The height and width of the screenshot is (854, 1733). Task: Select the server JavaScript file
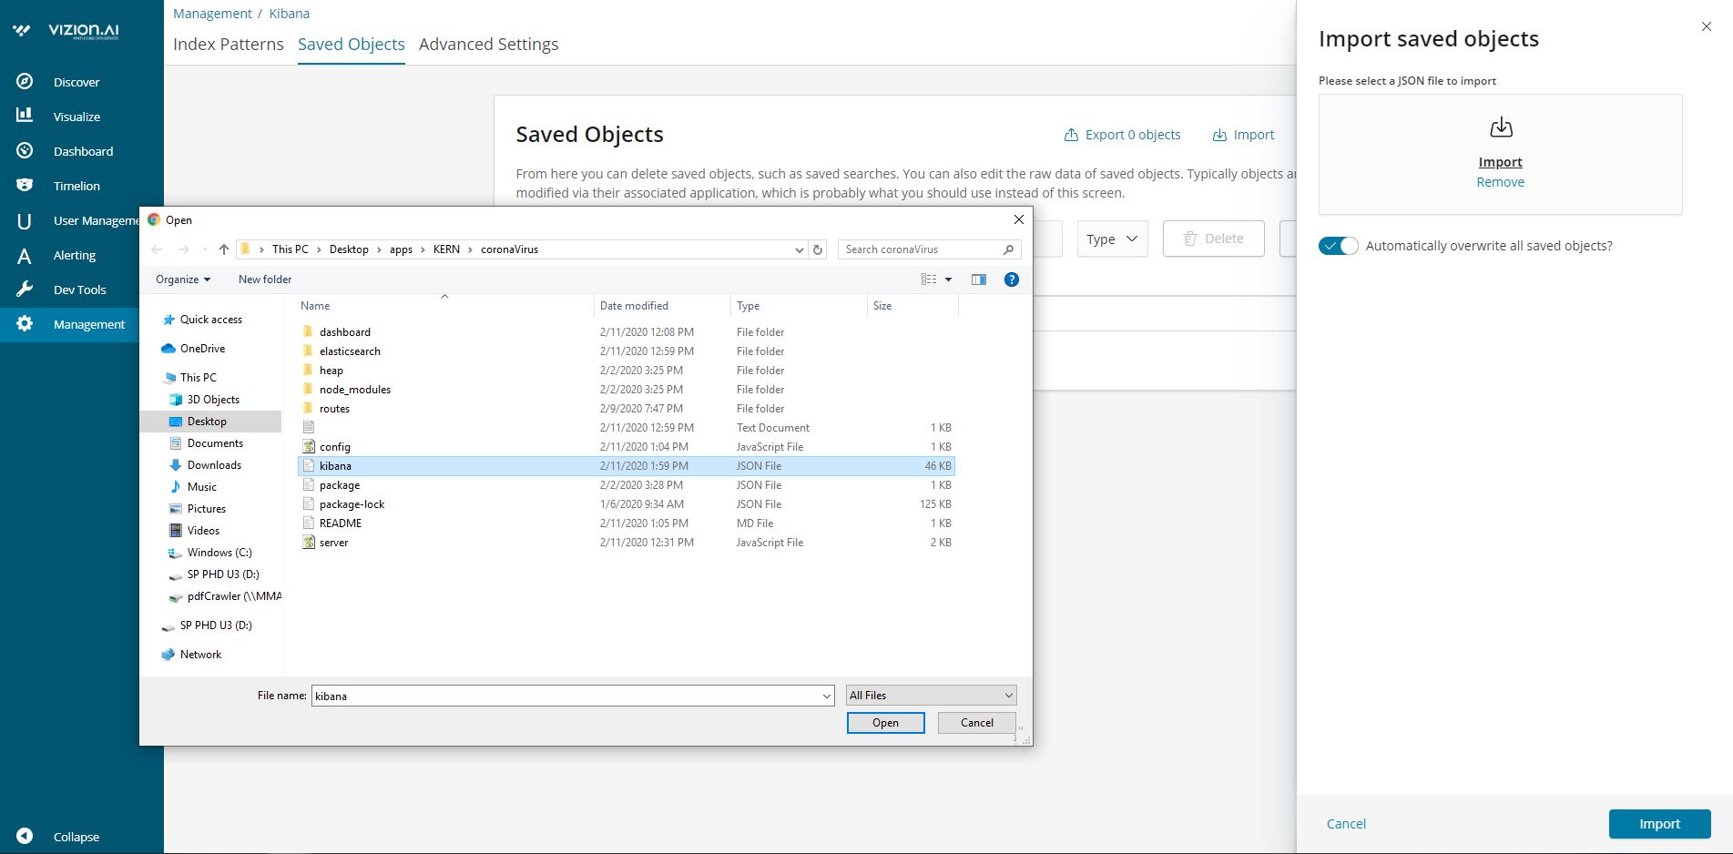click(x=334, y=543)
